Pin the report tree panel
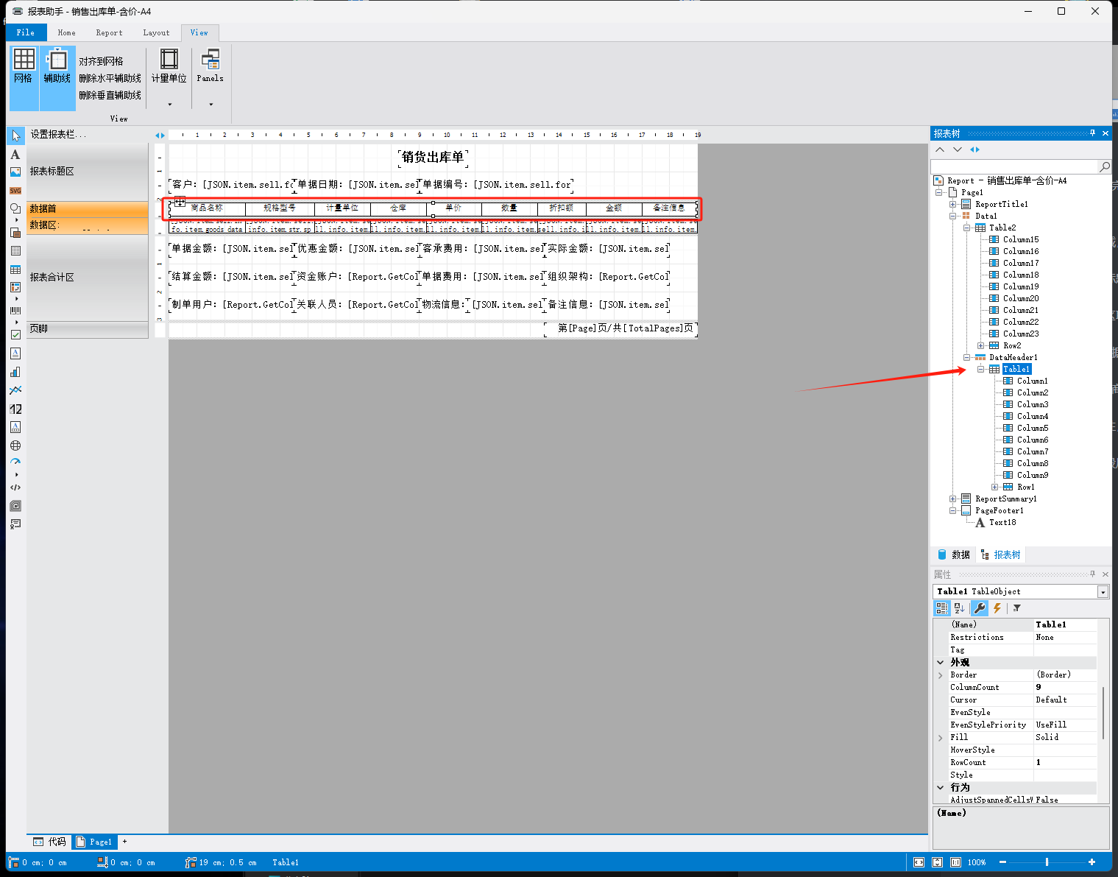The height and width of the screenshot is (877, 1118). (x=1092, y=133)
